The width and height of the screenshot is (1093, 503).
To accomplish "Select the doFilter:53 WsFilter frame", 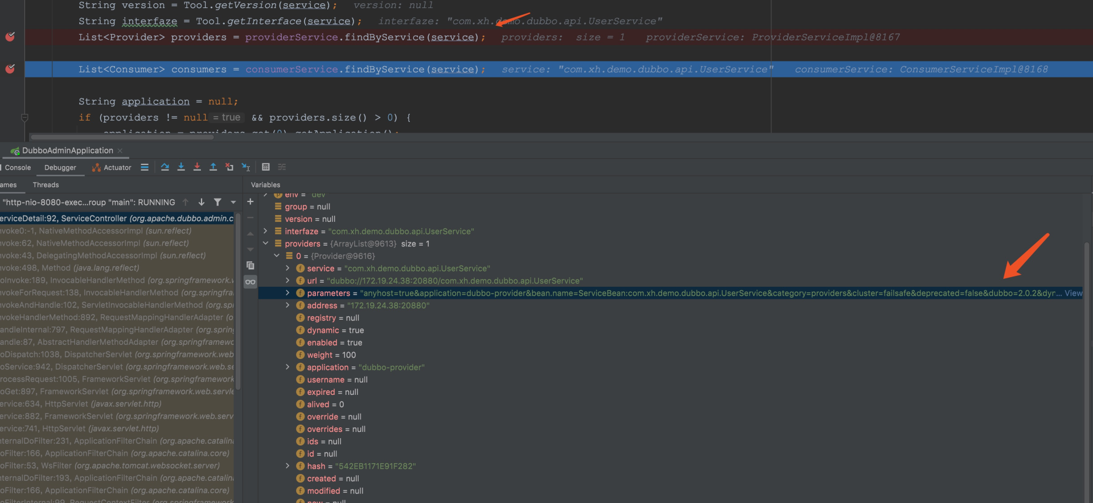I will coord(117,465).
